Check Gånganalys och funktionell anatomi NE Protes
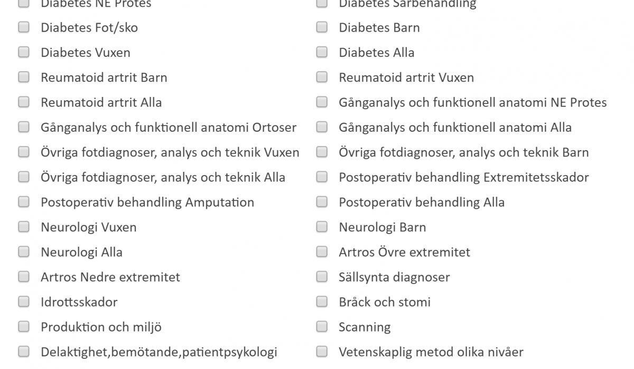This screenshot has width=634, height=369. click(322, 102)
